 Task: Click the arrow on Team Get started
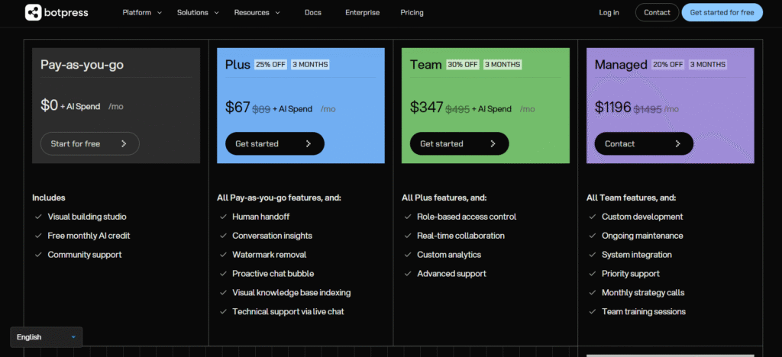493,144
